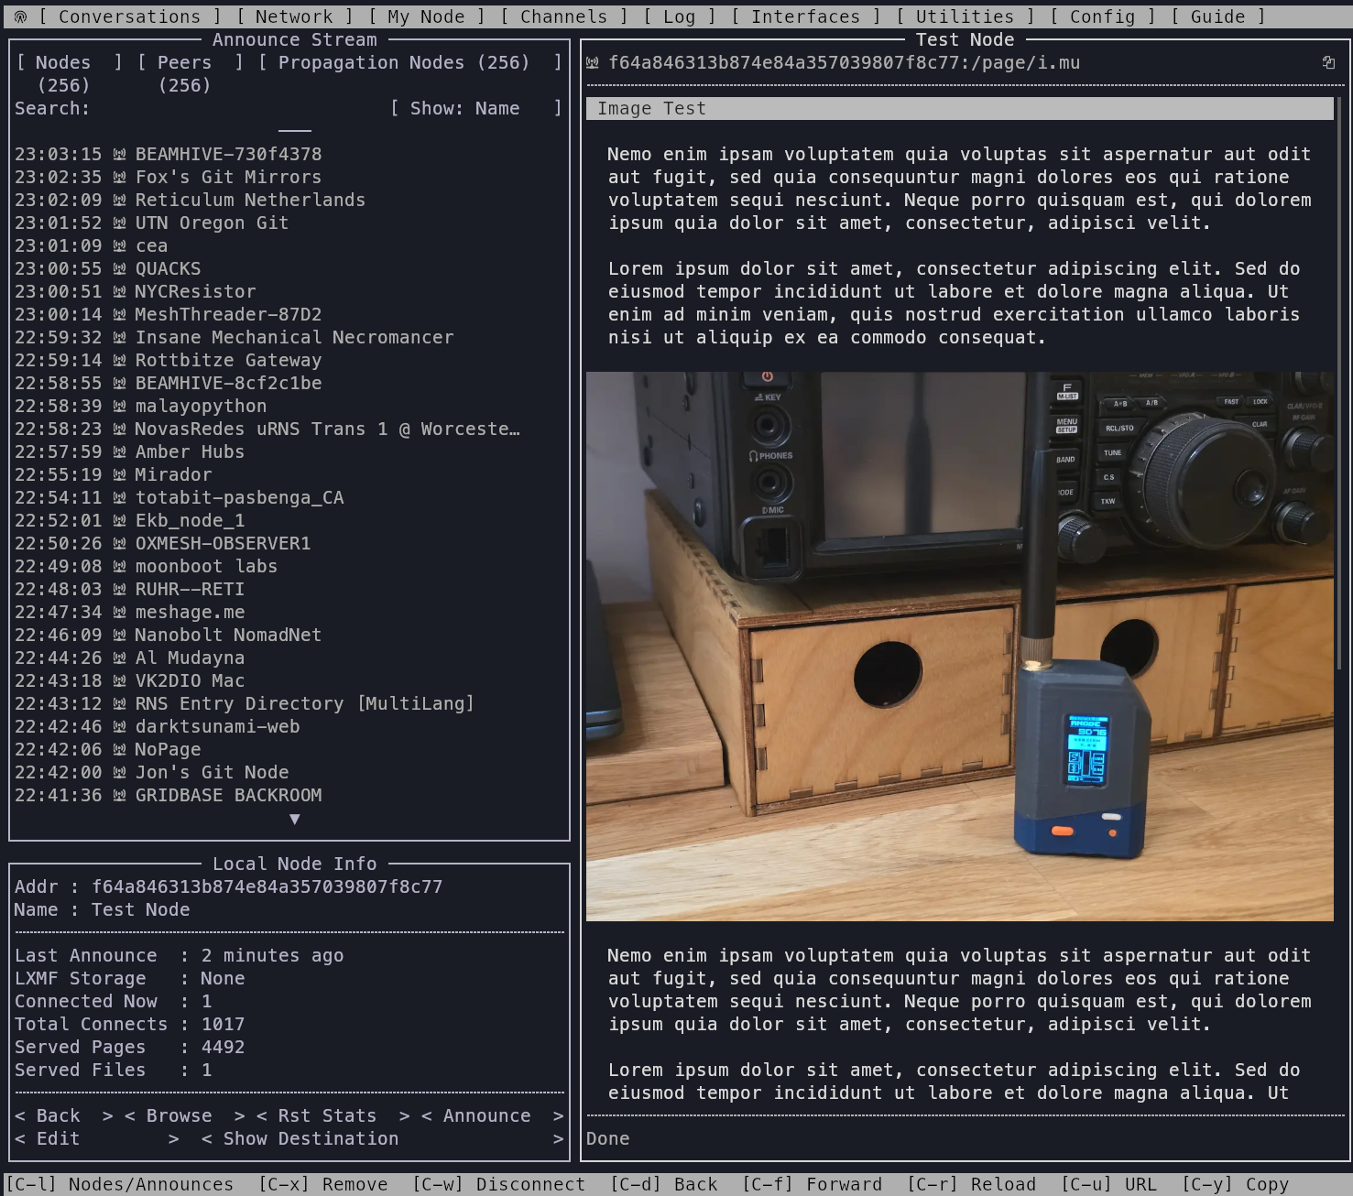Image resolution: width=1353 pixels, height=1196 pixels.
Task: Click the node icon next to RUHR--RETI
Action: pos(119,589)
